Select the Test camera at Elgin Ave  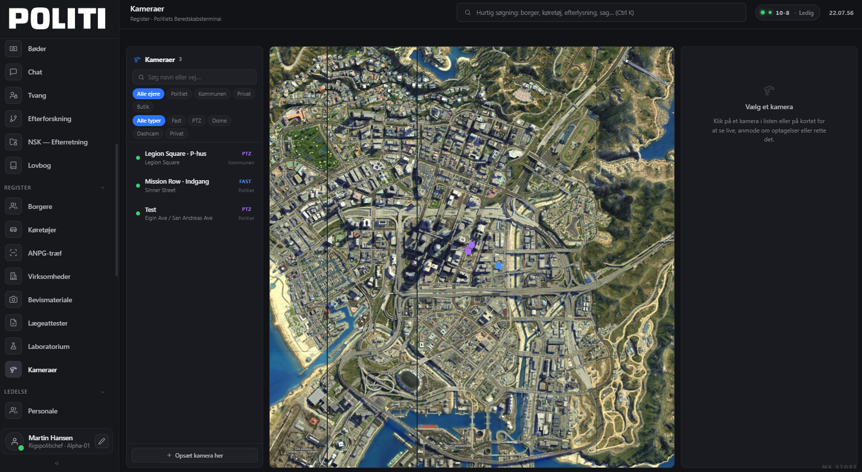coord(195,213)
